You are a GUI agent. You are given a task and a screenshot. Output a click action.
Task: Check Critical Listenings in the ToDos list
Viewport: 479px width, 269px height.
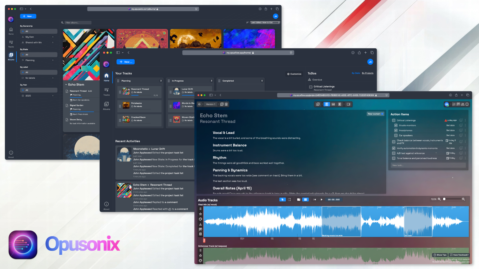[310, 87]
